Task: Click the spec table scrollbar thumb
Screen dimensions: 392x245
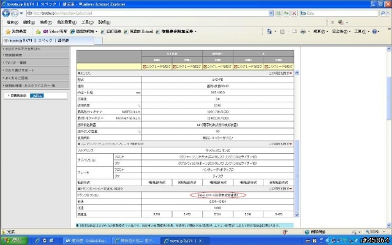Action: pyautogui.click(x=296, y=176)
